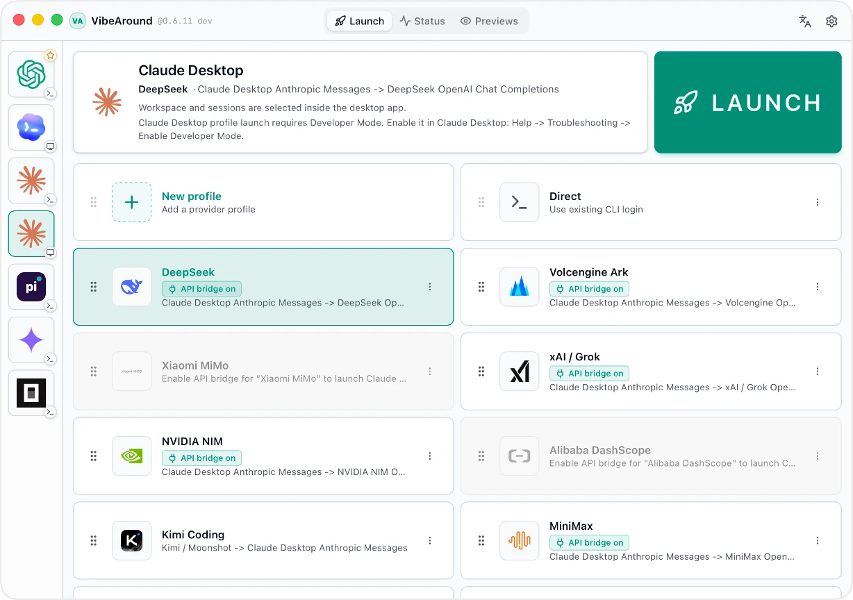This screenshot has height=600, width=853.
Task: Select the Claude CLI sidebar icon with terminal badge
Action: (x=31, y=181)
